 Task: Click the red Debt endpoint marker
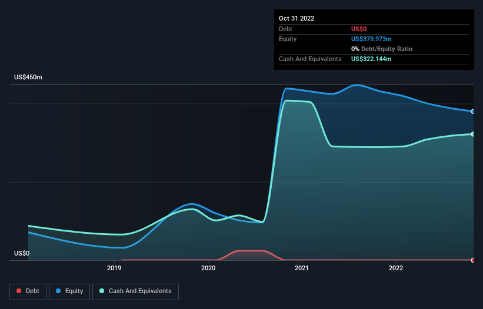(473, 260)
